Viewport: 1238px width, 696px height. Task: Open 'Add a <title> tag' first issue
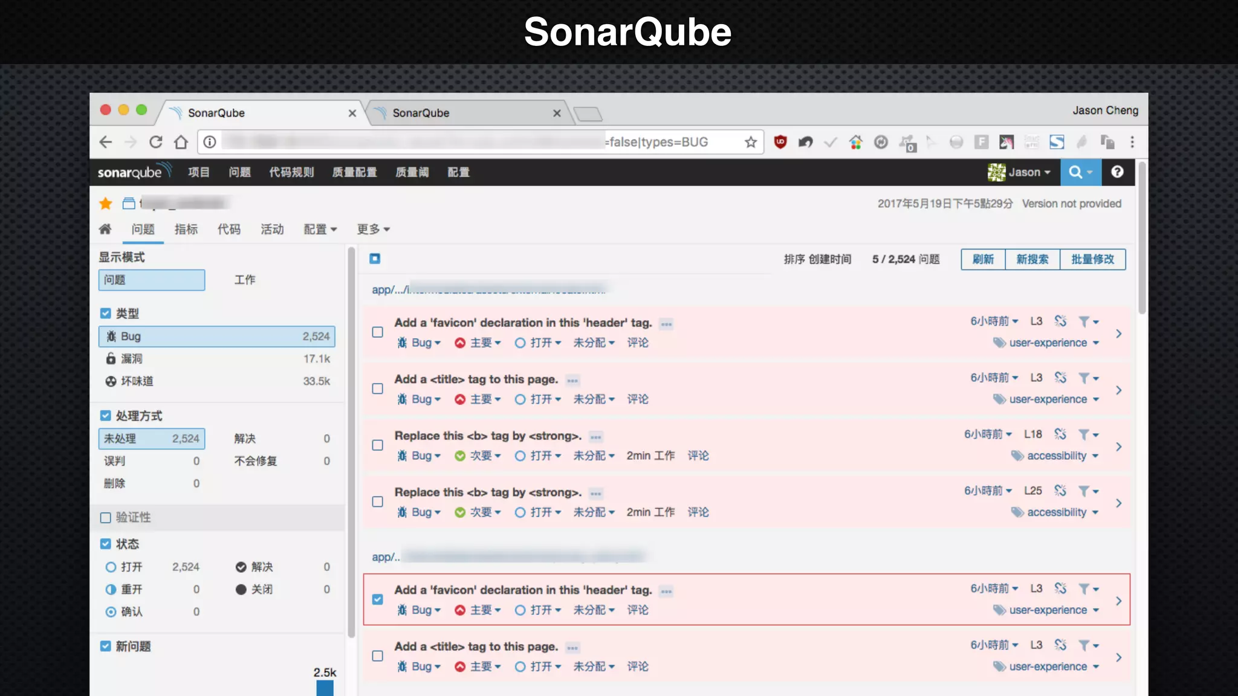(476, 379)
